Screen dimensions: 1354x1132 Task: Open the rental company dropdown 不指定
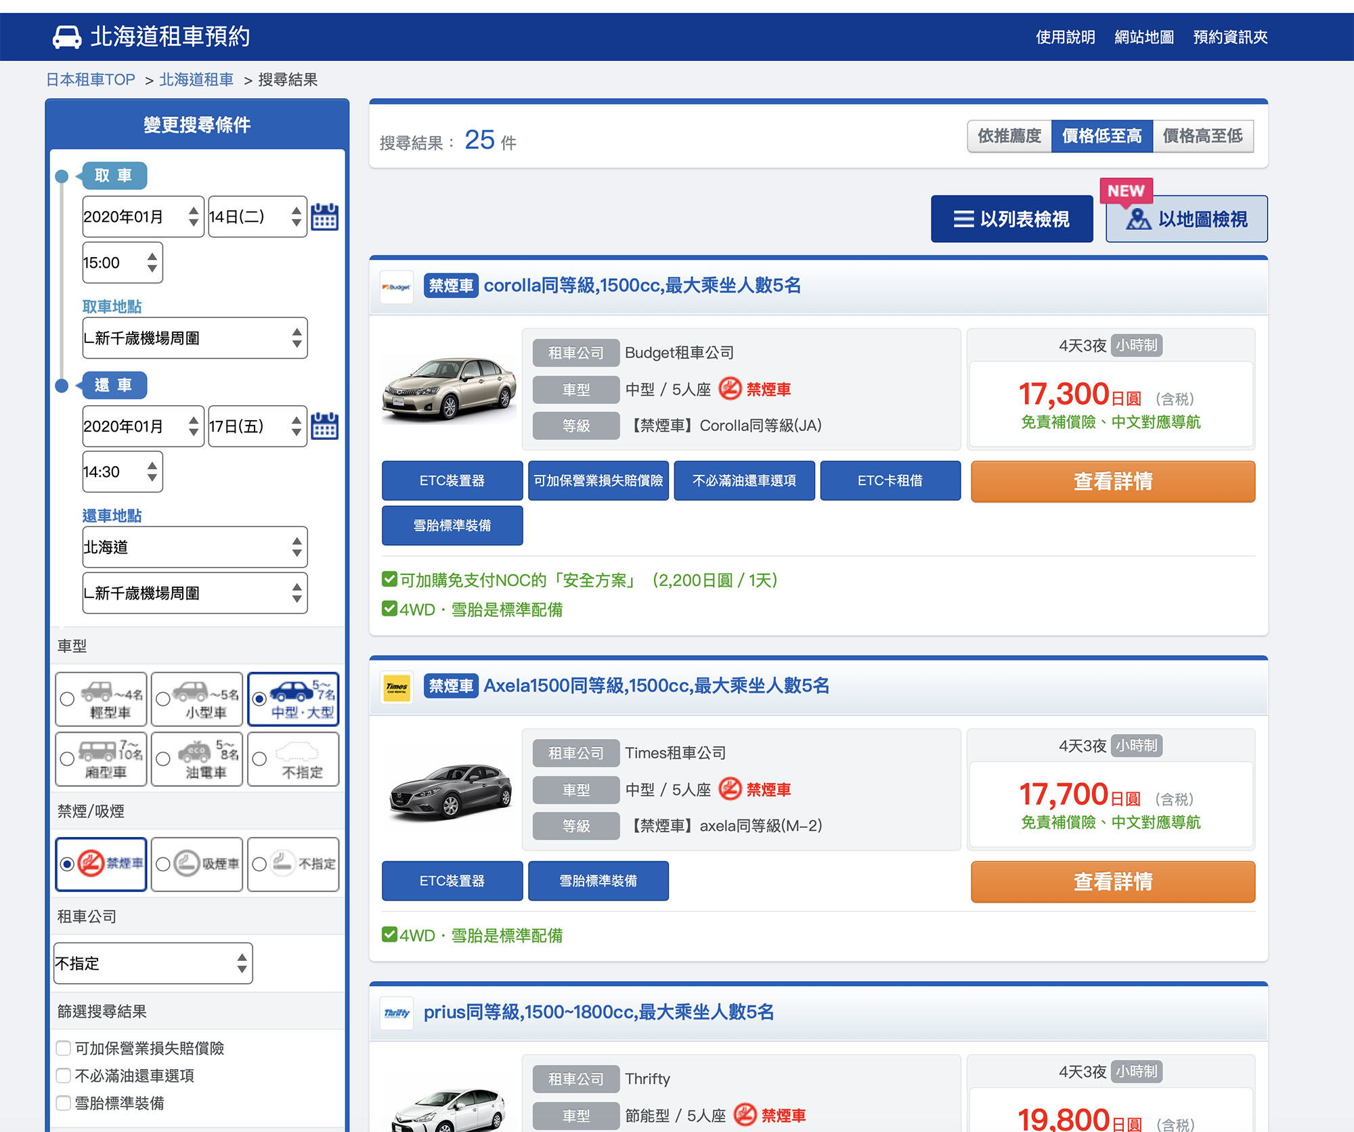(x=153, y=963)
